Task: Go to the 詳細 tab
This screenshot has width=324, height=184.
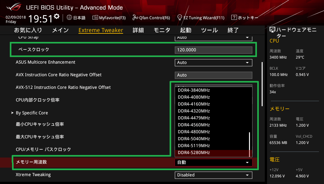Action: pyautogui.click(x=138, y=30)
